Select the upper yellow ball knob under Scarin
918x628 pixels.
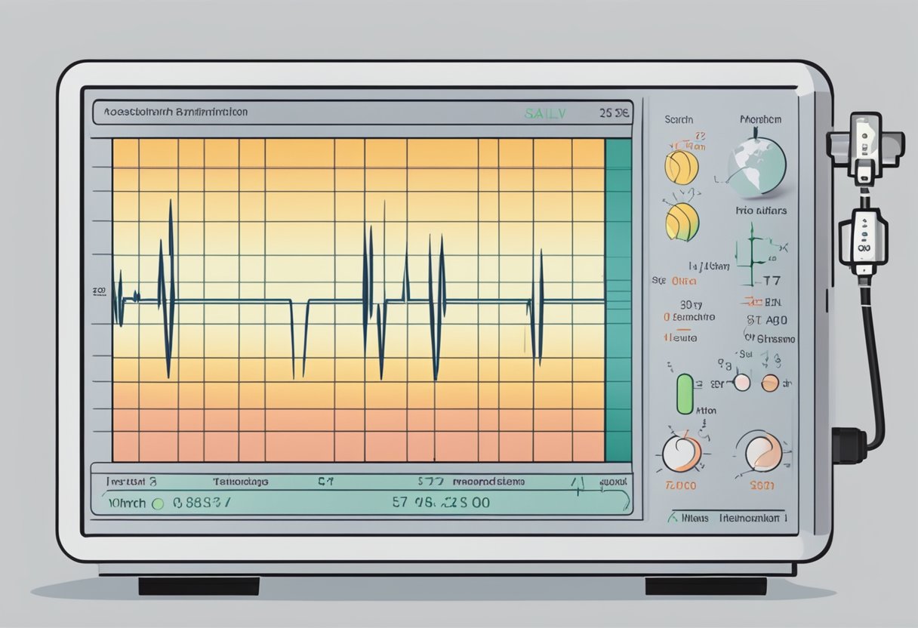pos(681,167)
